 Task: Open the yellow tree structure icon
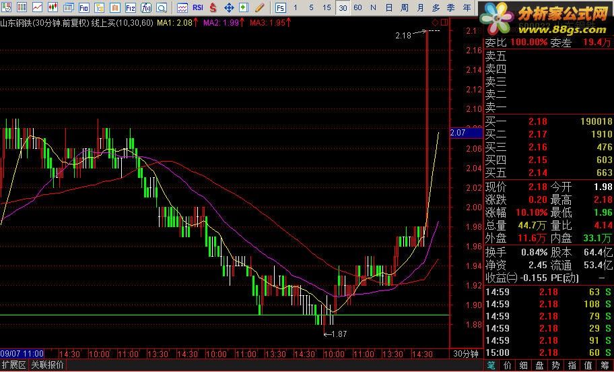[x=100, y=7]
